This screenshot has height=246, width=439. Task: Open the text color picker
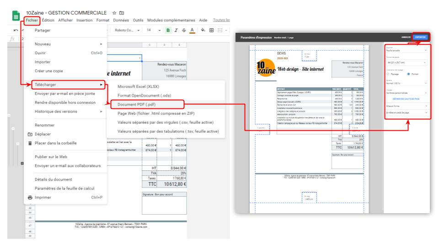(192, 30)
